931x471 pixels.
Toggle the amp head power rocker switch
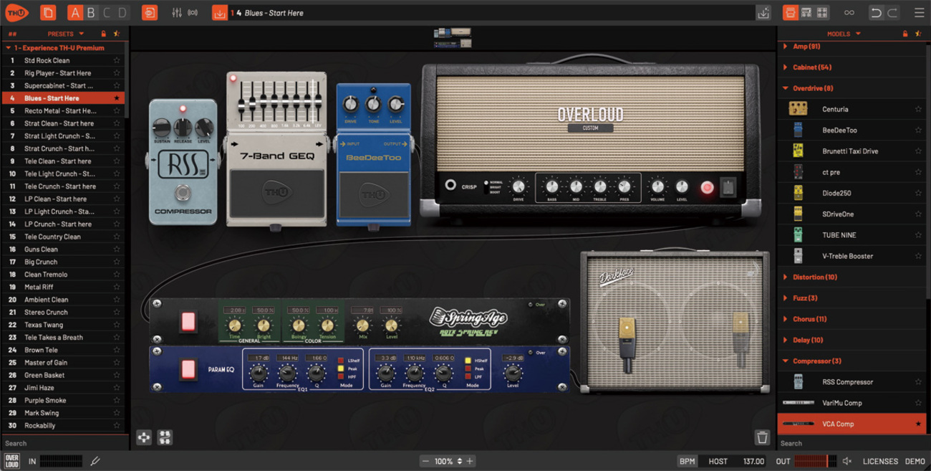coord(728,187)
